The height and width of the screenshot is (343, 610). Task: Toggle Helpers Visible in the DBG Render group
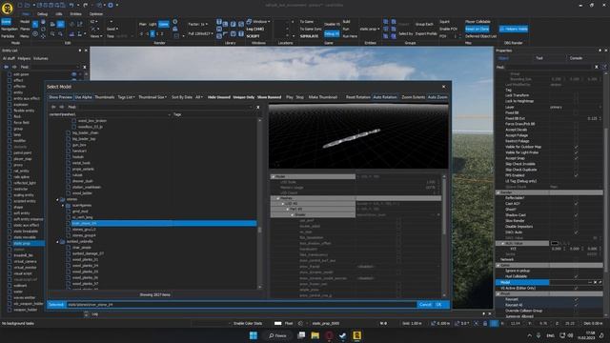click(514, 29)
